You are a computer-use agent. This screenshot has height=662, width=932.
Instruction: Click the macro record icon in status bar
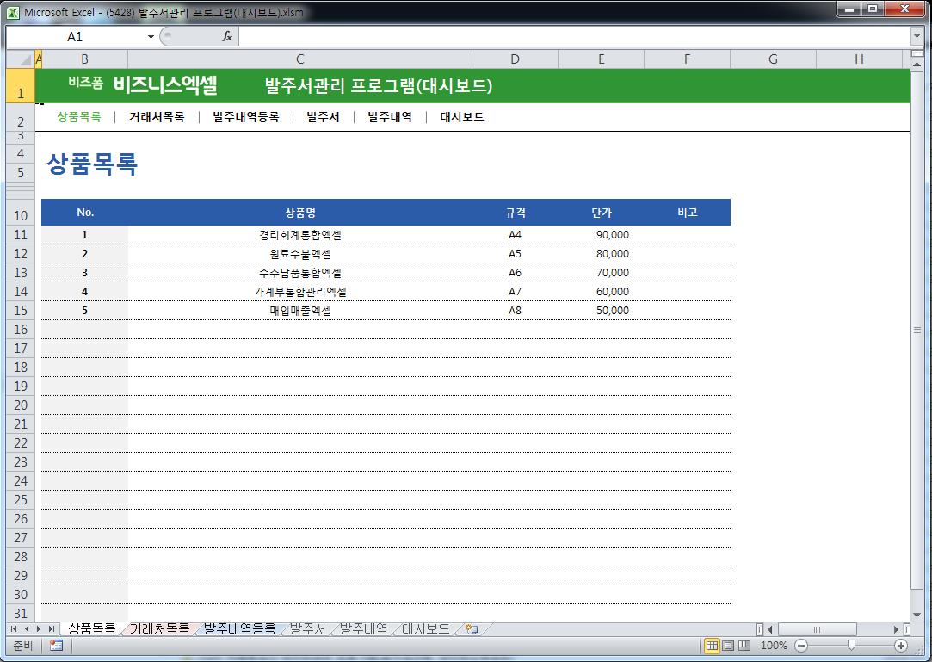pyautogui.click(x=57, y=646)
